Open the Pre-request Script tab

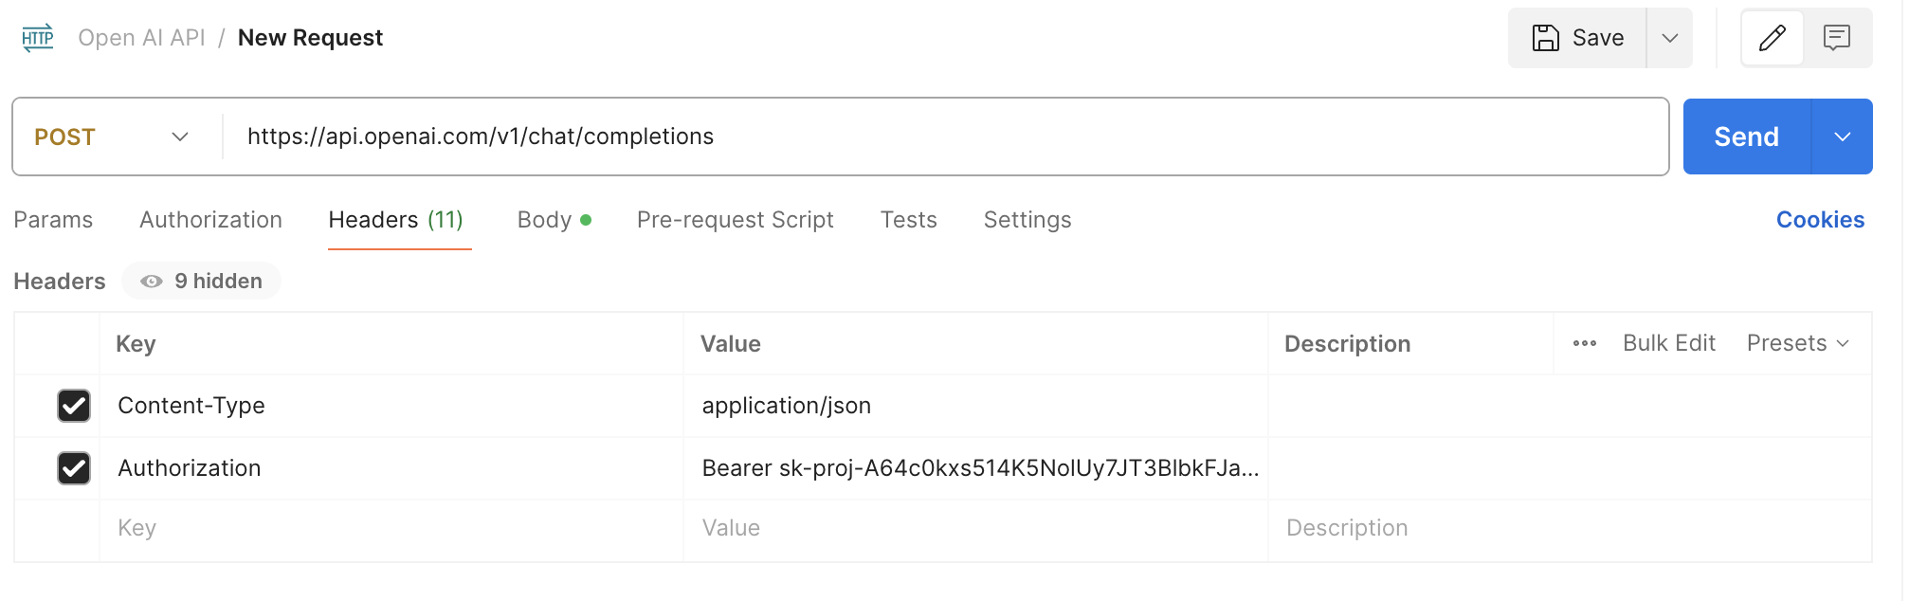click(735, 220)
